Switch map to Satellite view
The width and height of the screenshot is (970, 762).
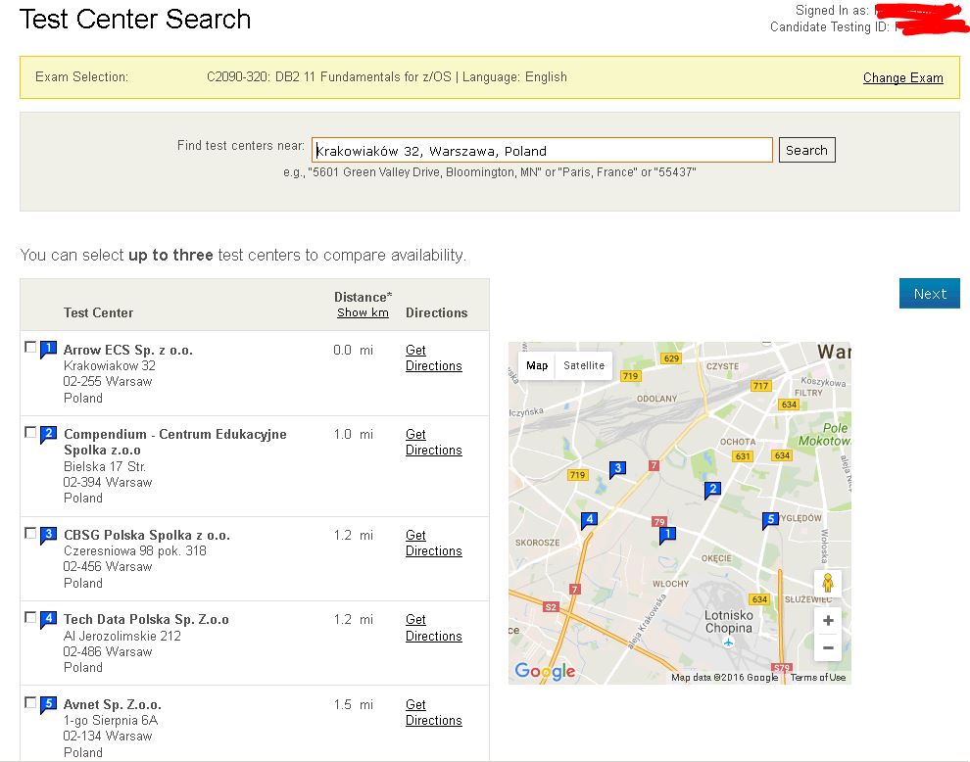pyautogui.click(x=583, y=365)
